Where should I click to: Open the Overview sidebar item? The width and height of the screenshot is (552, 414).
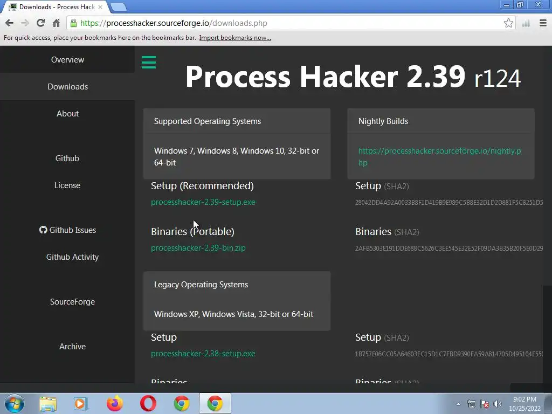coord(67,59)
